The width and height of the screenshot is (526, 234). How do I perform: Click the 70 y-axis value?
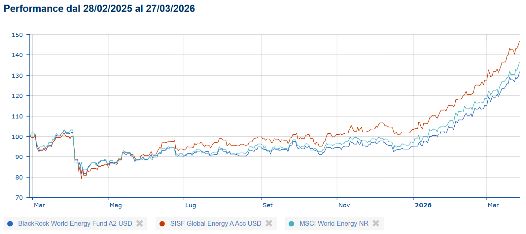click(19, 198)
